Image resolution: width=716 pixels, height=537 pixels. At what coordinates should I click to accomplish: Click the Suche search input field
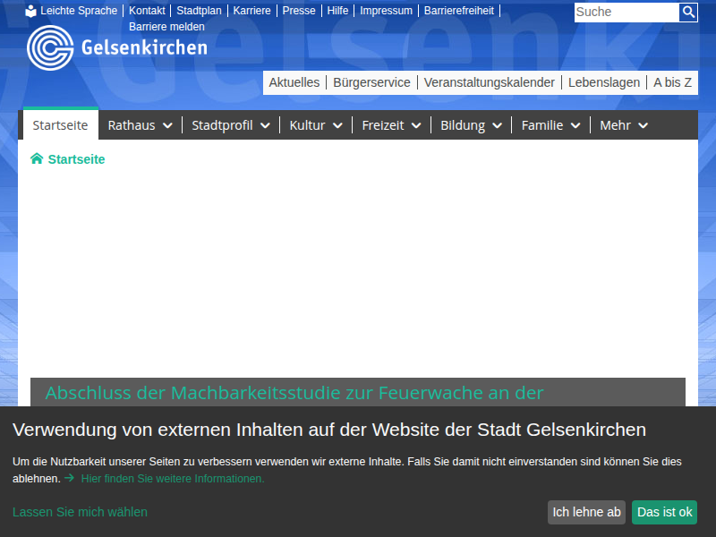click(626, 12)
